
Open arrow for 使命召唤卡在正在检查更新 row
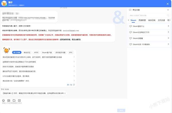coord(74,80)
